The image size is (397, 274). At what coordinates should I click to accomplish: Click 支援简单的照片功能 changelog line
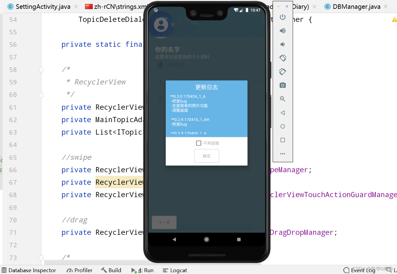[189, 106]
